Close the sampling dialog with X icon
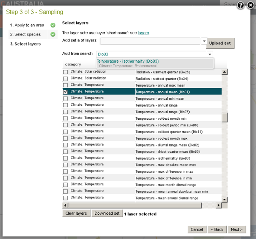Image resolution: width=256 pixels, height=239 pixels. (x=250, y=5)
